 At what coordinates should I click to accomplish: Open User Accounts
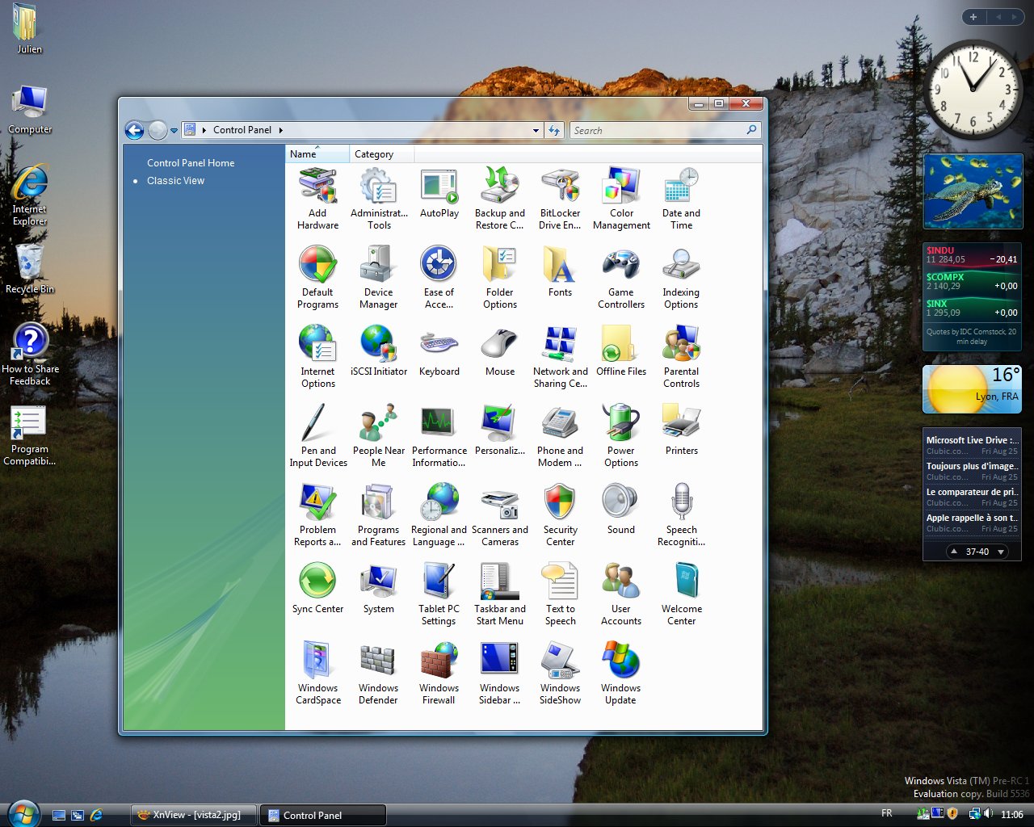pyautogui.click(x=620, y=594)
